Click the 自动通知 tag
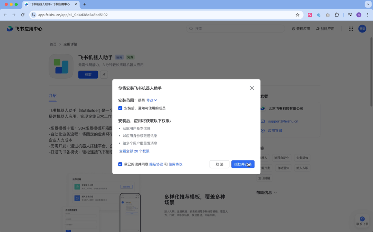Image resolution: width=373 pixels, height=232 pixels. coord(283,168)
